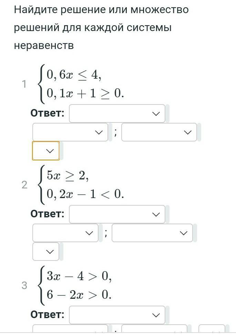Click the inequality 6 − 2x > 0
236x335 pixels.
[x=79, y=295]
